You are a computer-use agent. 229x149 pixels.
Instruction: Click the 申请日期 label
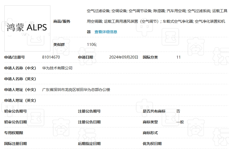[85, 57]
